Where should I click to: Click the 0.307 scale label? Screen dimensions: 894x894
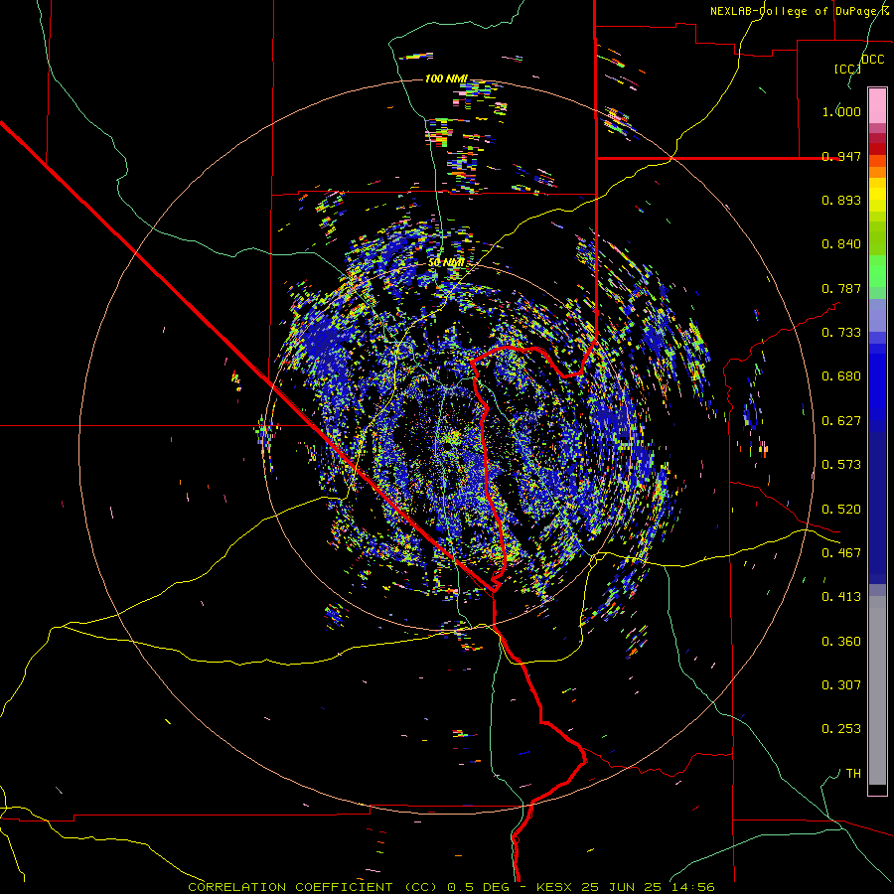coord(841,685)
